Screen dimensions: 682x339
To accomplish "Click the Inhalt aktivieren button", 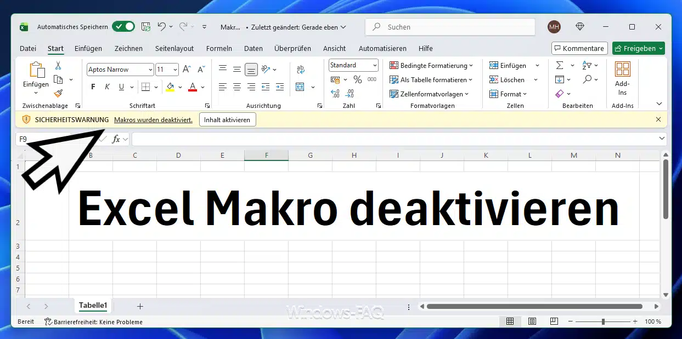I will 227,119.
